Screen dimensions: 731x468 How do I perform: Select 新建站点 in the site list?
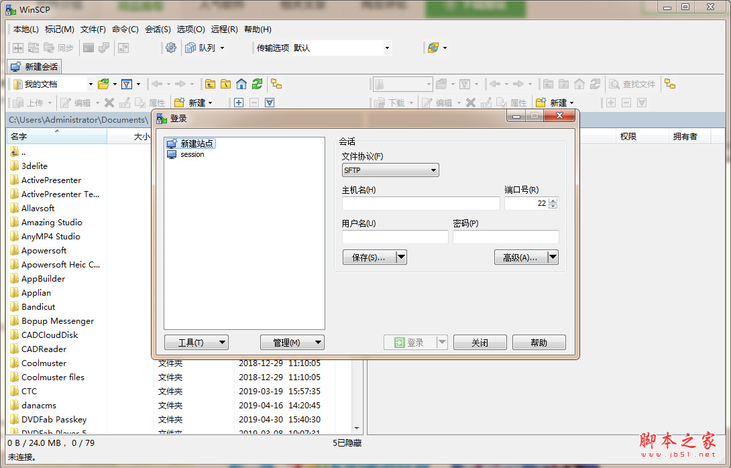pyautogui.click(x=190, y=143)
